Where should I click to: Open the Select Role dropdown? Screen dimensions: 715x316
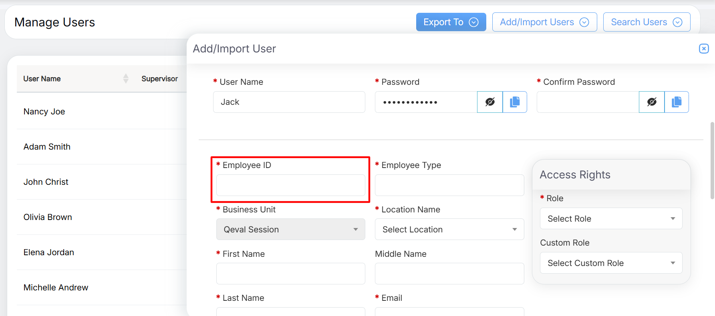click(x=610, y=218)
